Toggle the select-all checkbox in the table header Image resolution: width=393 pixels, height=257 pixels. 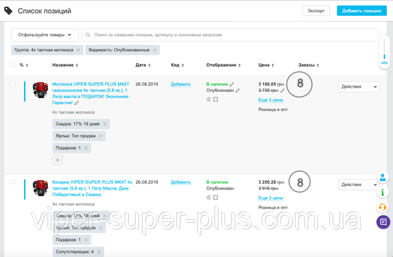(12, 64)
